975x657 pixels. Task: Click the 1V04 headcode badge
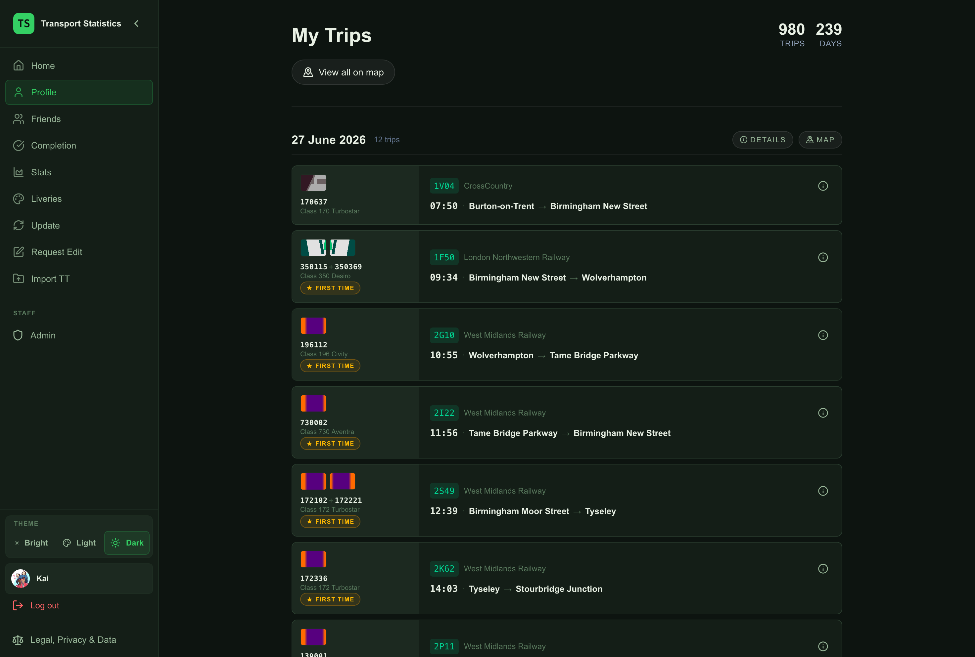tap(444, 186)
